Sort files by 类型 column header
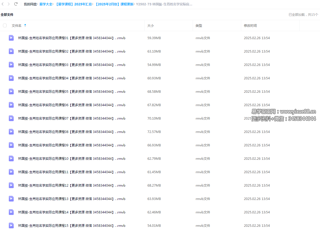The height and width of the screenshot is (230, 320). click(199, 26)
